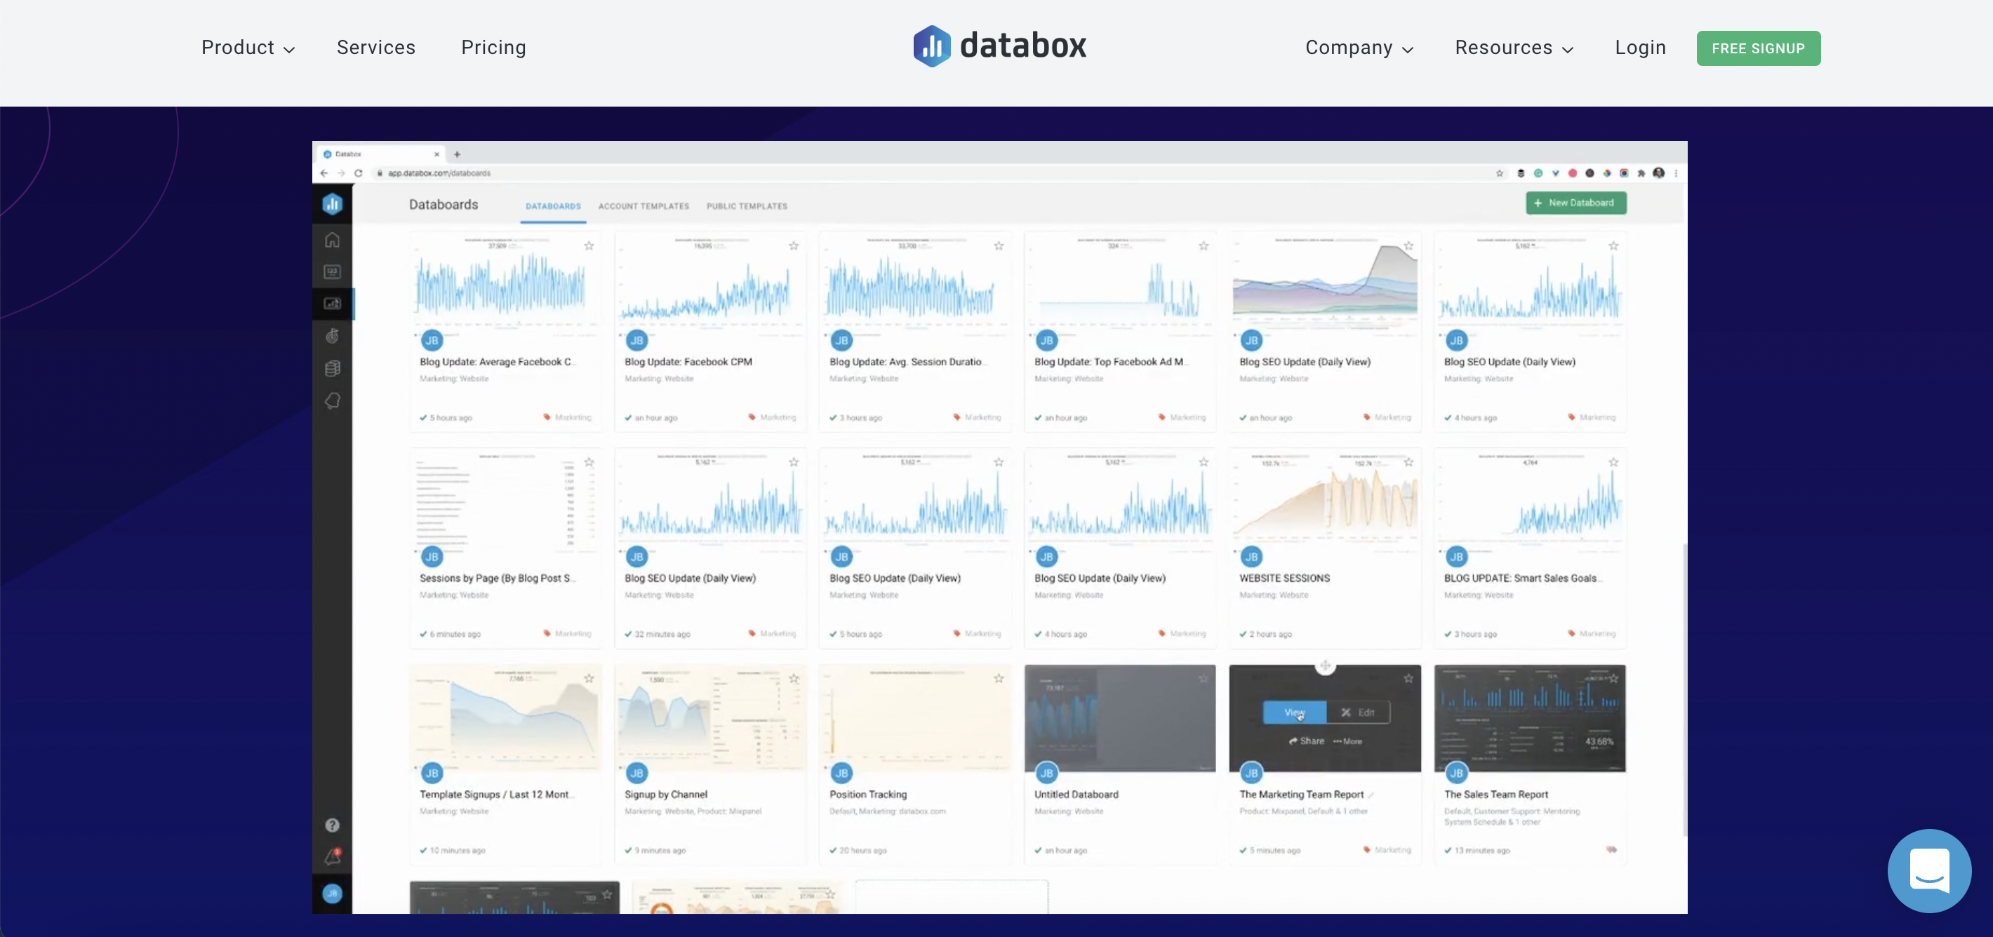1993x937 pixels.
Task: Open the puzzle-piece extensions icon
Action: click(1641, 173)
